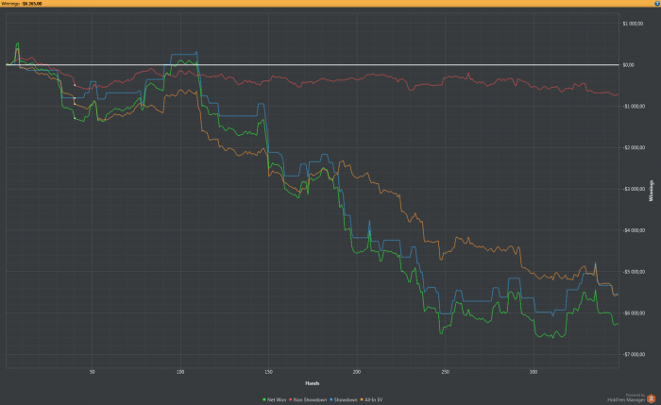Click the green Net Won legend swatch
This screenshot has width=661, height=405.
pyautogui.click(x=264, y=399)
